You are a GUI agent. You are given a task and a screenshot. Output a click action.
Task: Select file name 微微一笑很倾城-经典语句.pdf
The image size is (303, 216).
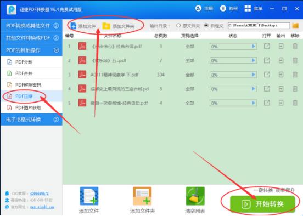[x=119, y=103]
